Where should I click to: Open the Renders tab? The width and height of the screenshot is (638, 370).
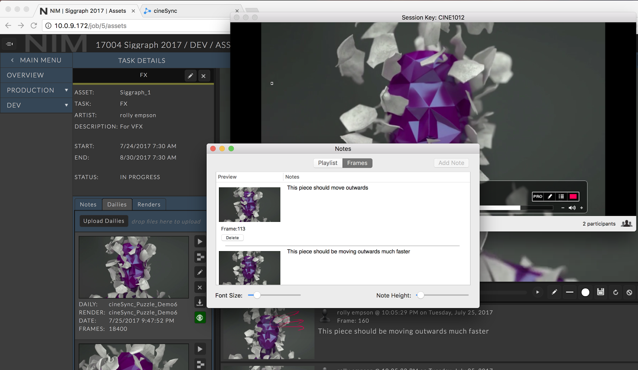coord(149,204)
